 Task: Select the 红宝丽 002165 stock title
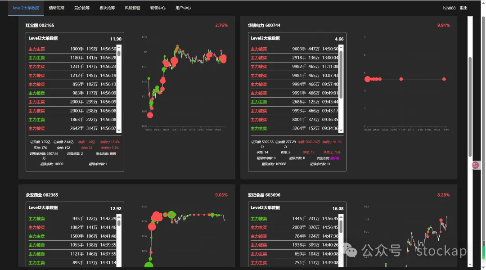(40, 25)
